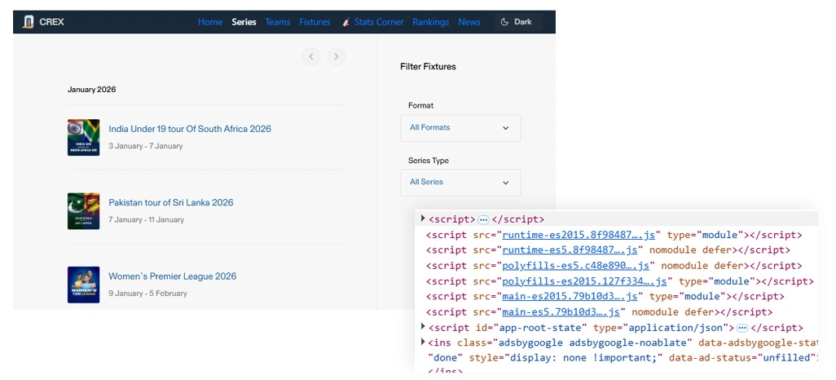This screenshot has height=380, width=836.
Task: Go to previous month arrow
Action: click(x=310, y=56)
